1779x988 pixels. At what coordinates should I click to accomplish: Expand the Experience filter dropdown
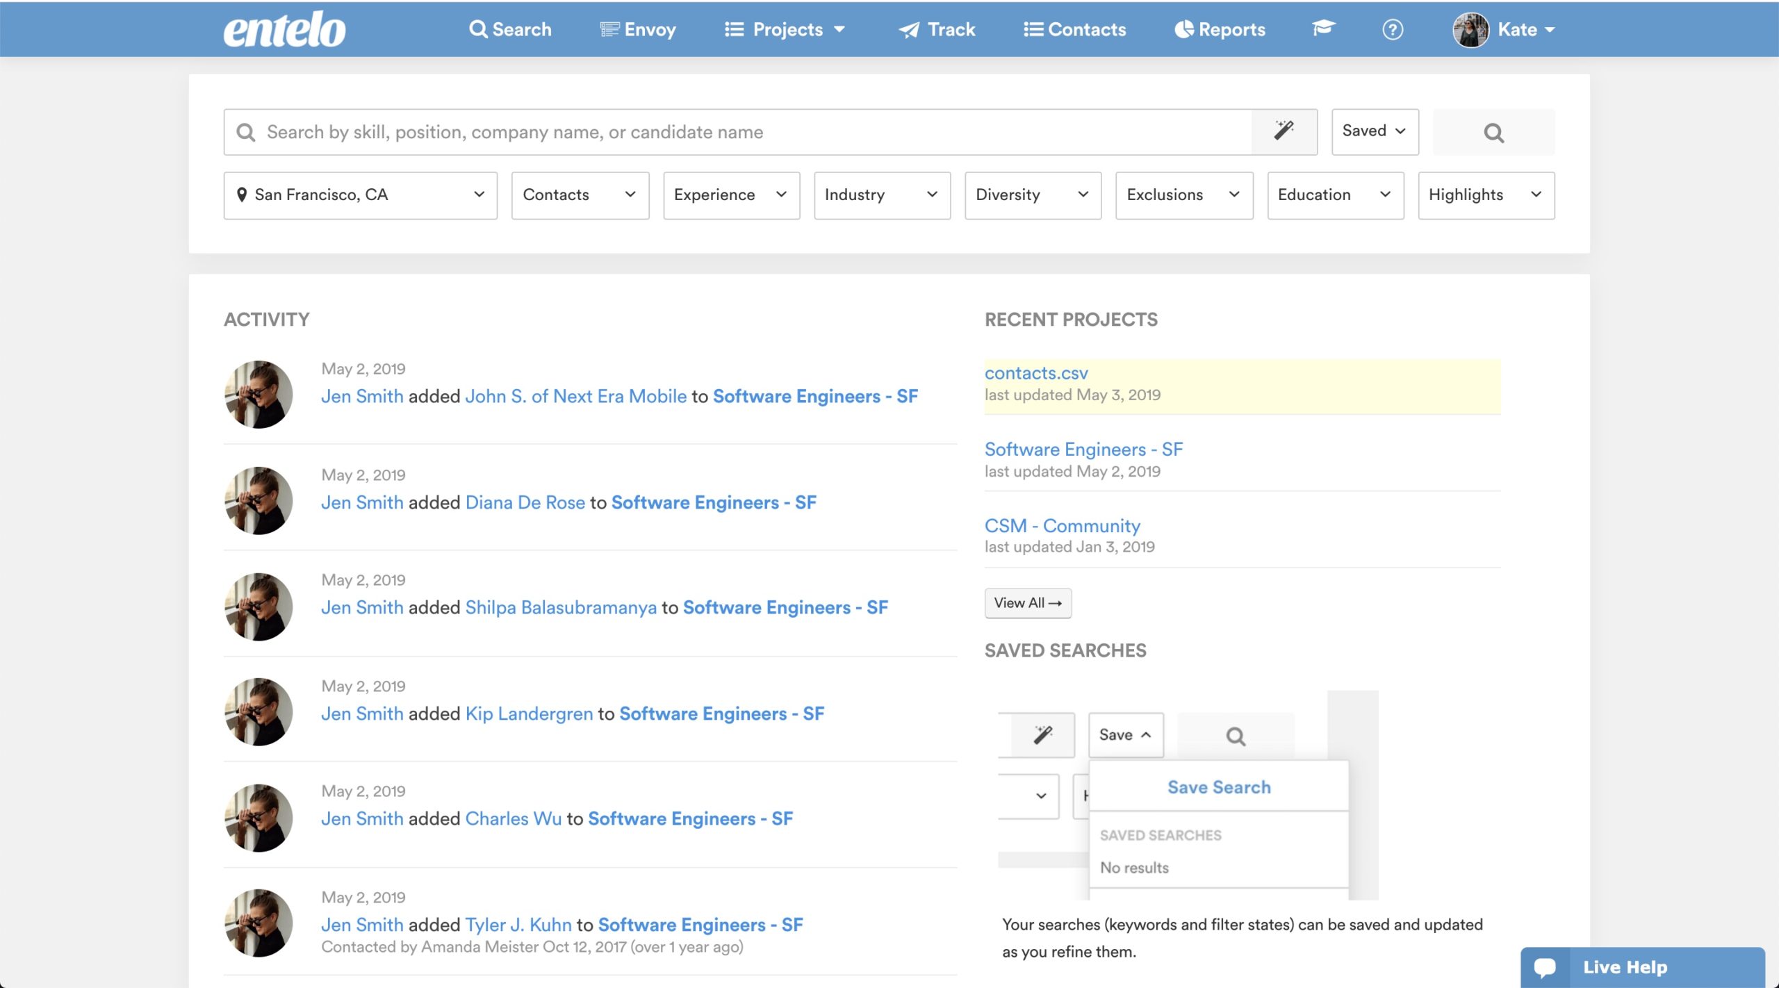(x=728, y=193)
